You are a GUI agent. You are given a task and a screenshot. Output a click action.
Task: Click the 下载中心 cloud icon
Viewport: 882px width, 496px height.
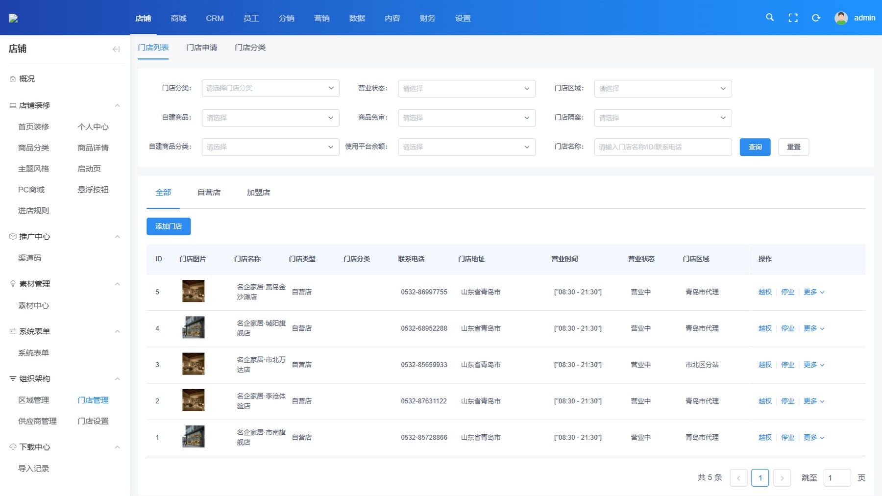pos(13,447)
